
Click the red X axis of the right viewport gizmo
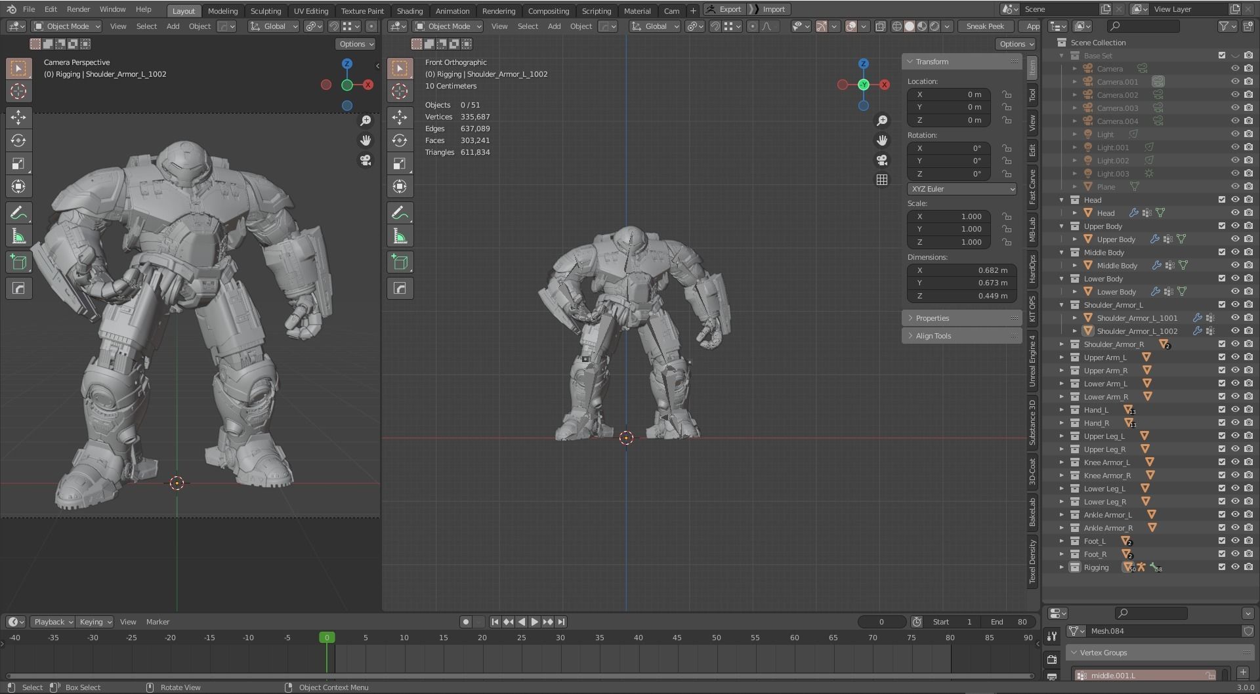click(x=885, y=85)
